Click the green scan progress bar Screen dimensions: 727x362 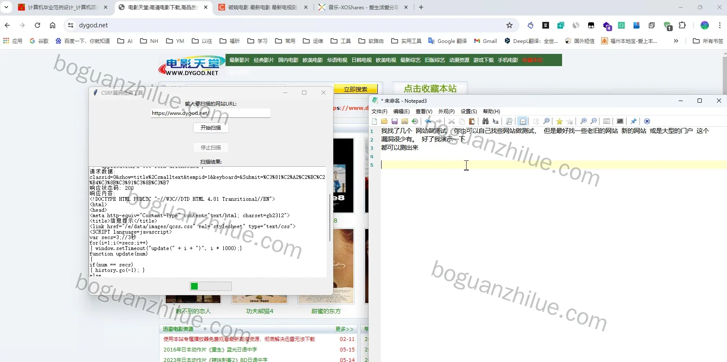click(x=211, y=286)
